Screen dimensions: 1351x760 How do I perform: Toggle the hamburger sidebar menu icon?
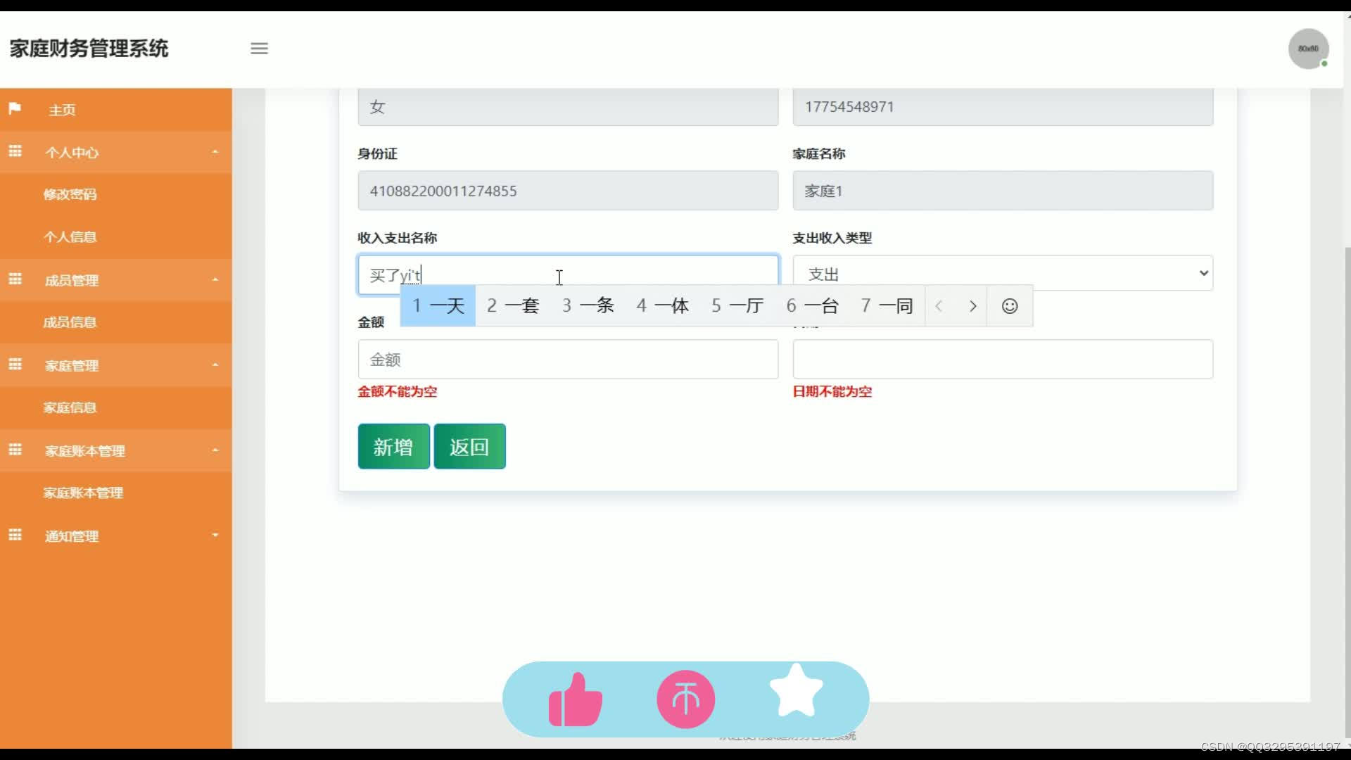(259, 49)
